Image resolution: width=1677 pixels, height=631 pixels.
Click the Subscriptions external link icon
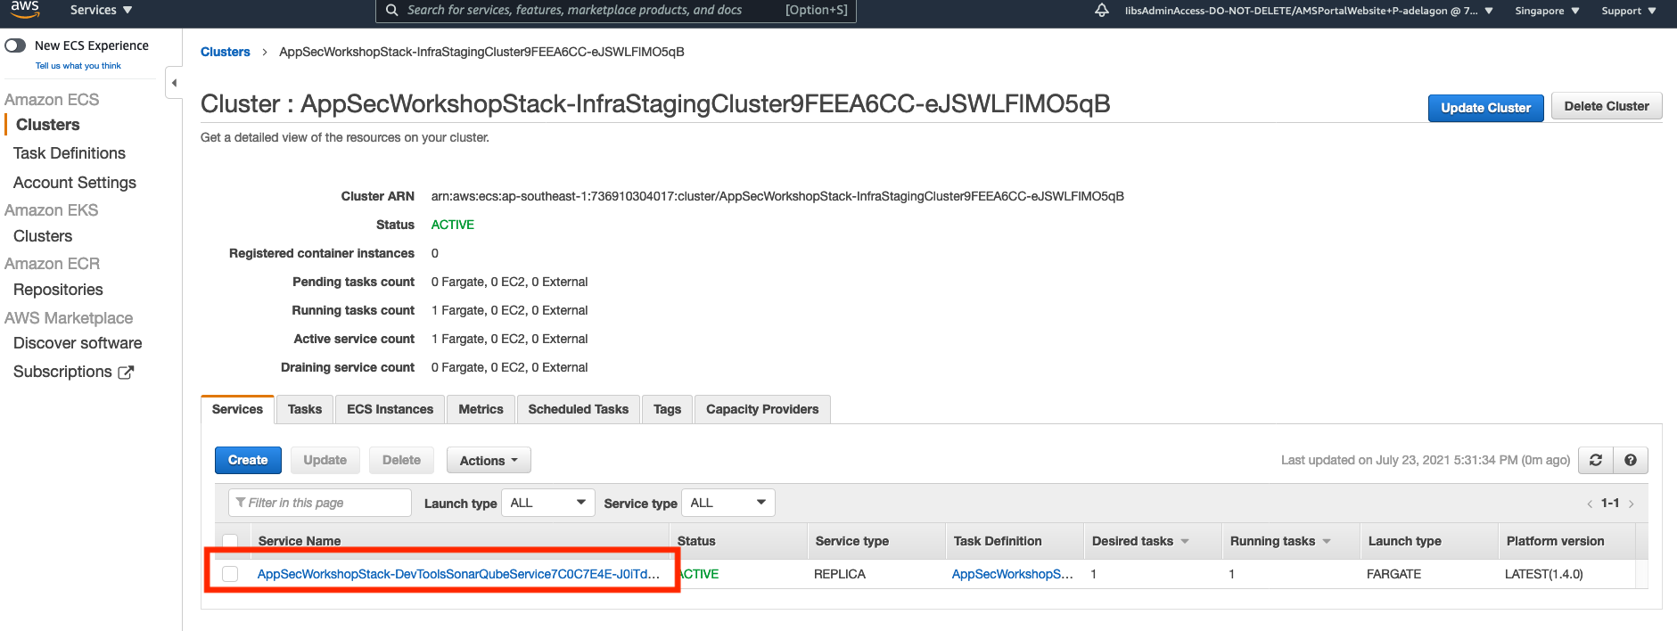(126, 373)
